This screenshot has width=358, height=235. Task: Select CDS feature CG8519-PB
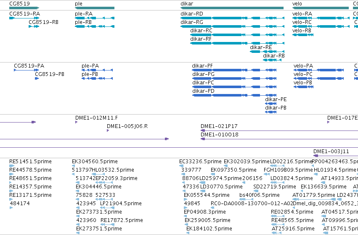coord(37,78)
